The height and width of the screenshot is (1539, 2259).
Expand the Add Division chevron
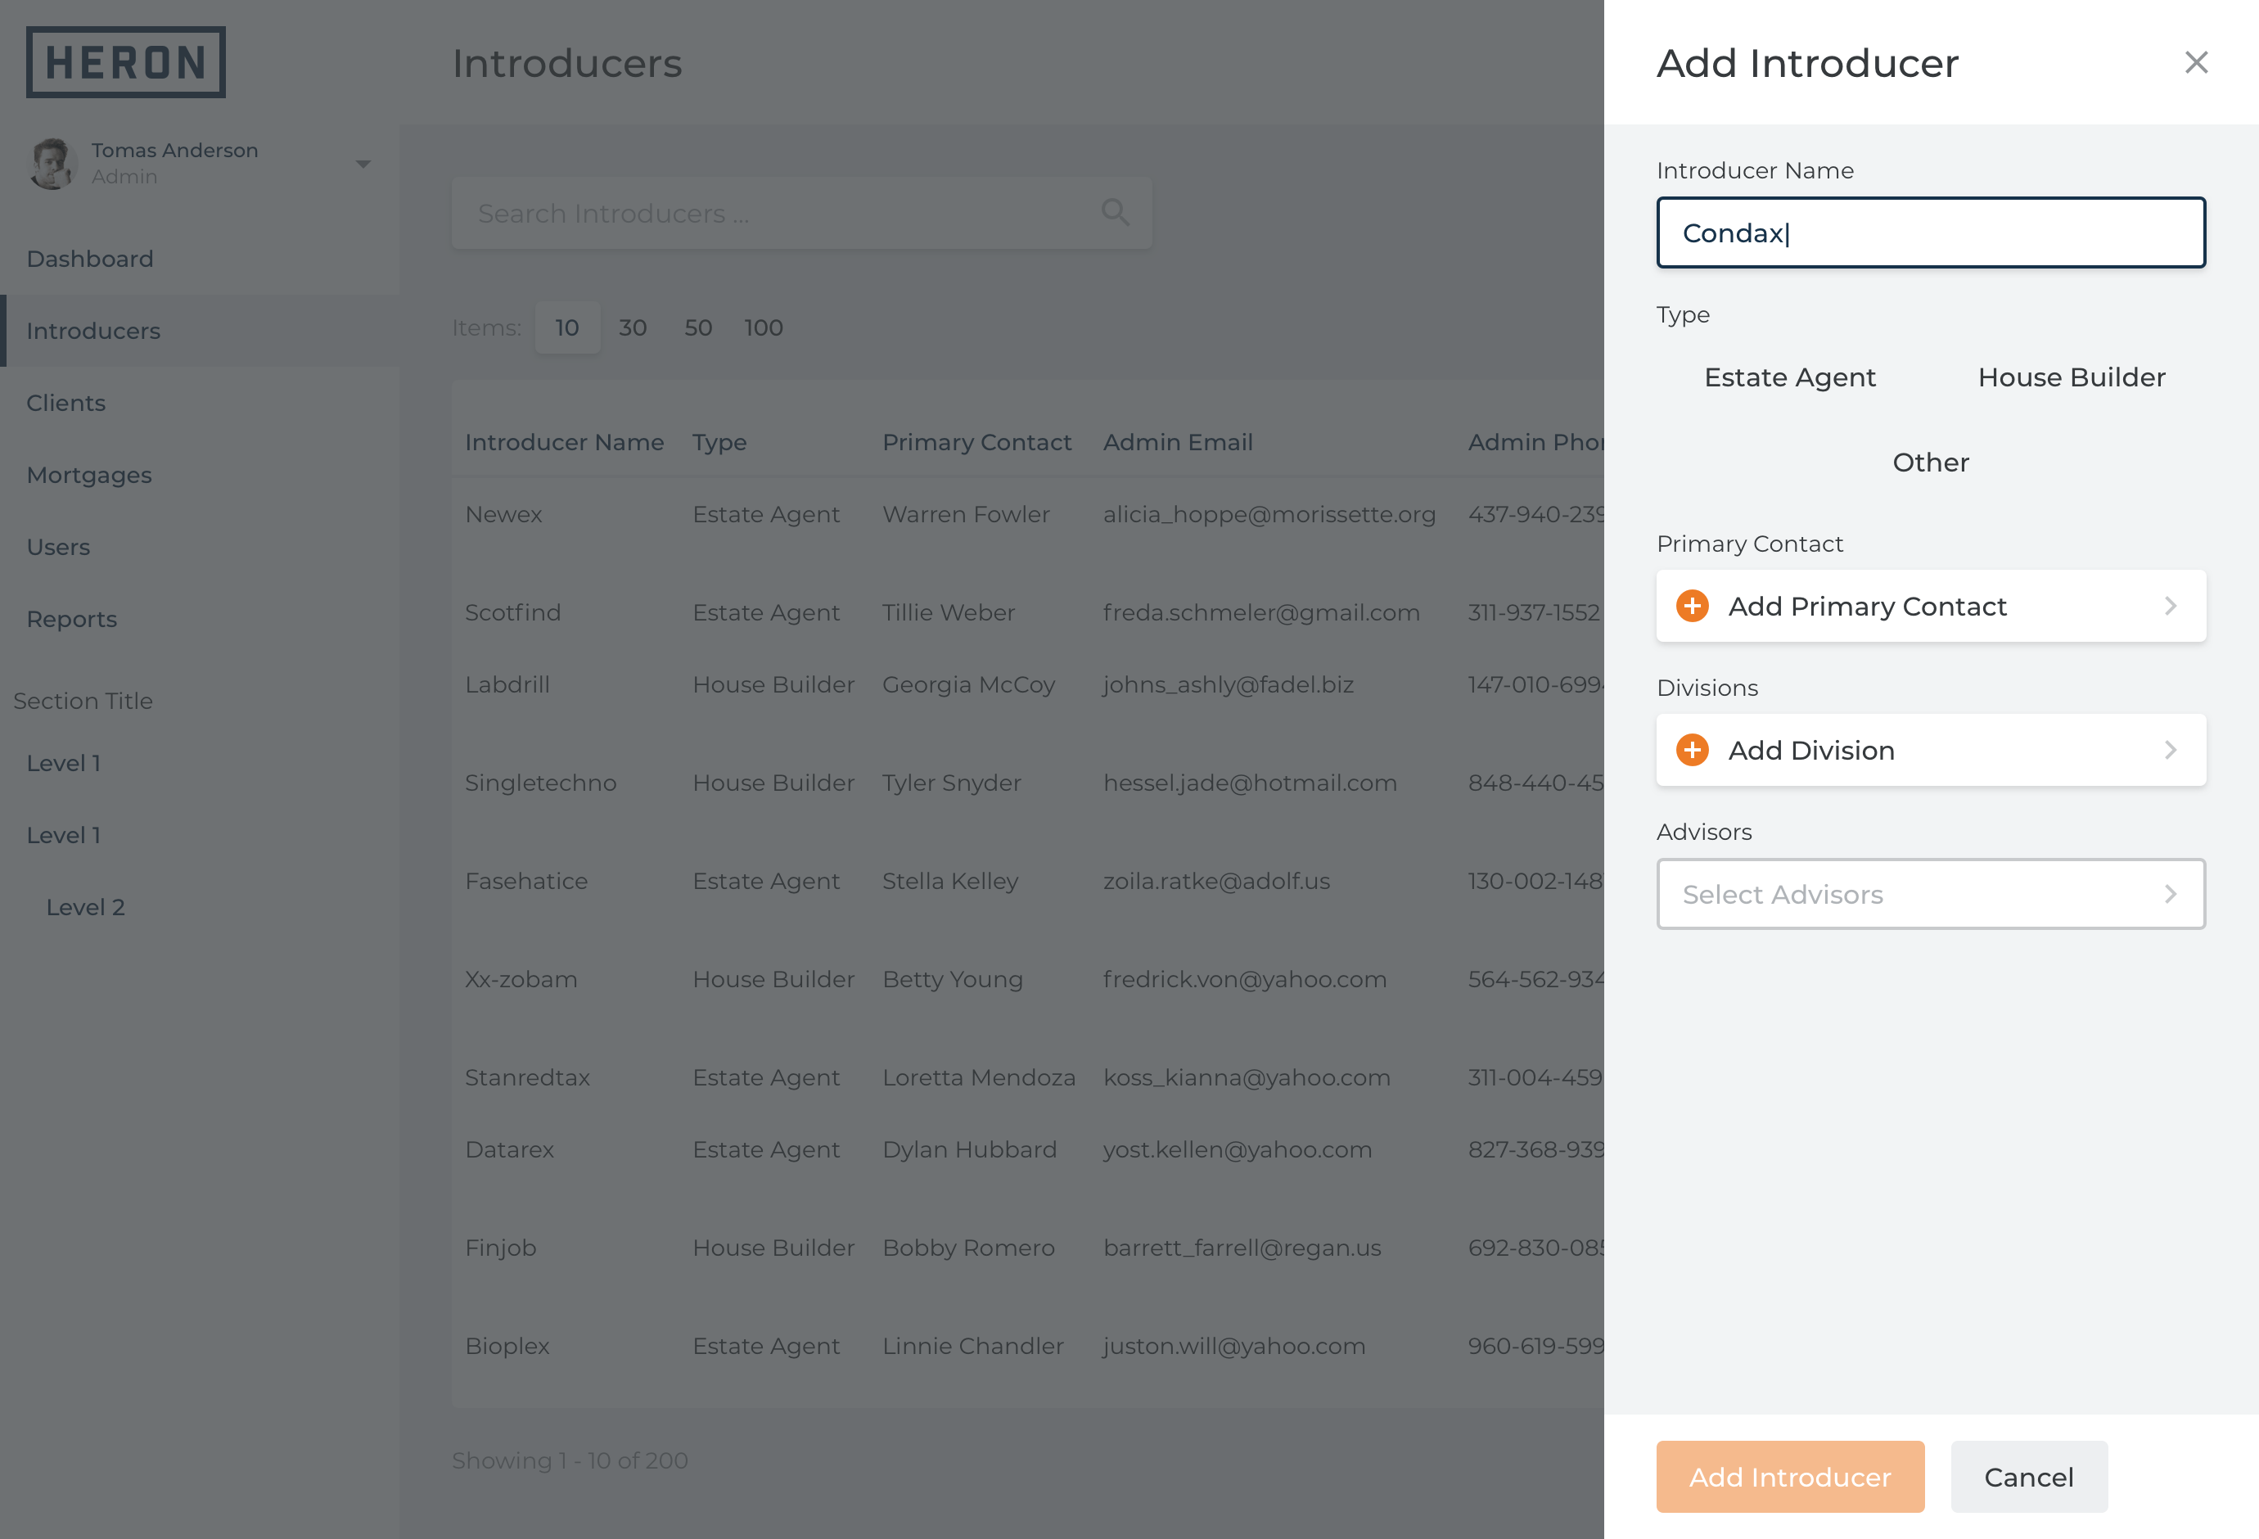(x=2171, y=750)
